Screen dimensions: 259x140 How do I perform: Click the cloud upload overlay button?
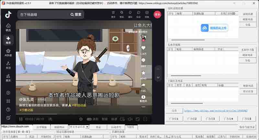(x=214, y=28)
